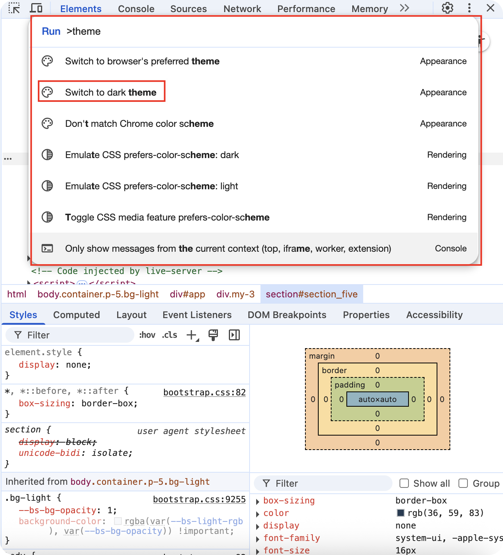Toggle element state with the :hov icon
This screenshot has width=503, height=555.
pyautogui.click(x=147, y=335)
